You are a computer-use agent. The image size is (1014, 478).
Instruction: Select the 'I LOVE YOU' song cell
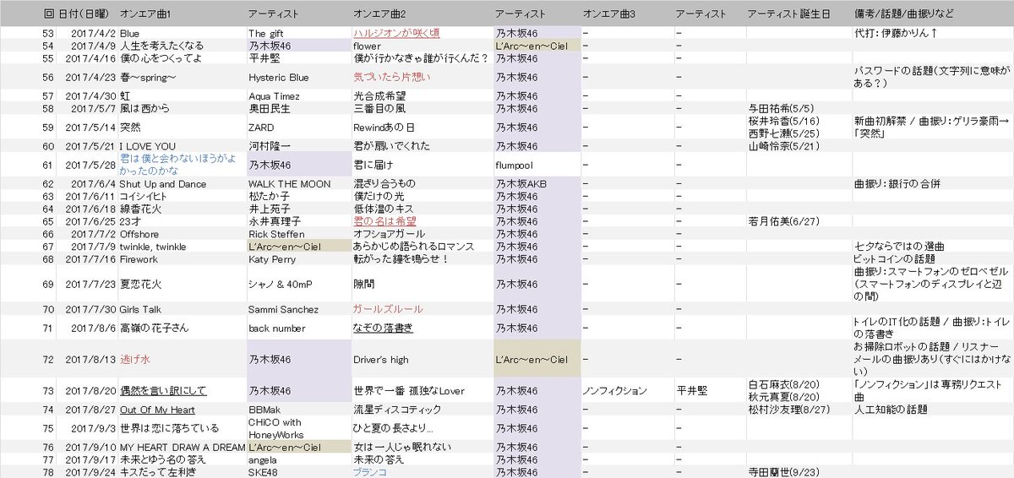[x=148, y=146]
